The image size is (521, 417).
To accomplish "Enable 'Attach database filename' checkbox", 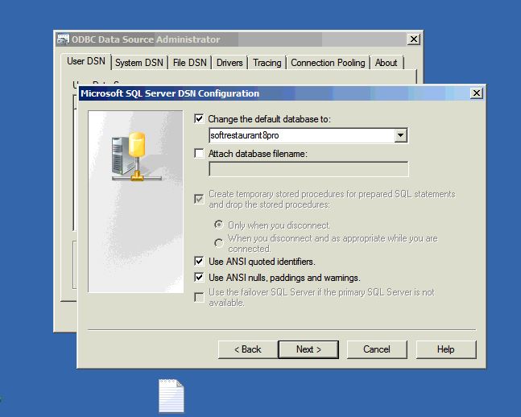I will pos(199,153).
